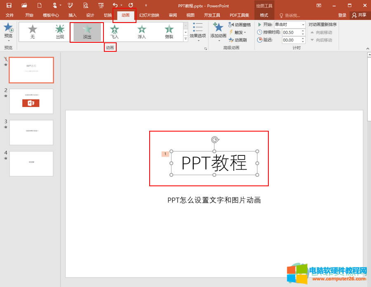Click the 登录 sign-in link
The image size is (371, 287).
click(342, 15)
